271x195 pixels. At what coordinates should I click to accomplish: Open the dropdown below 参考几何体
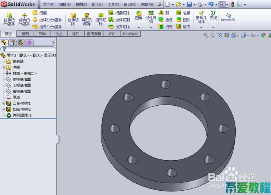click(201, 28)
